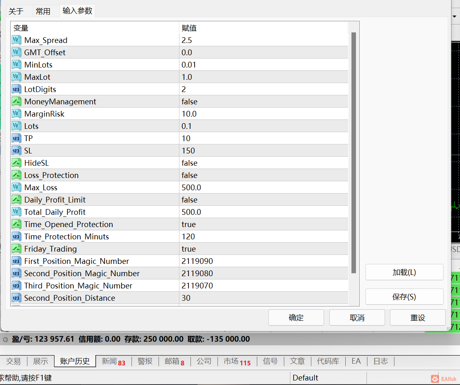The width and height of the screenshot is (460, 385).
Task: Click the LotDigits integer icon
Action: pos(16,89)
